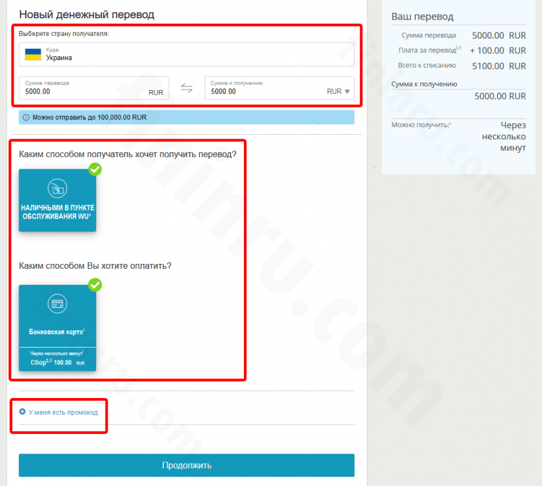Click the Новый денежный перевод heading

click(x=87, y=14)
